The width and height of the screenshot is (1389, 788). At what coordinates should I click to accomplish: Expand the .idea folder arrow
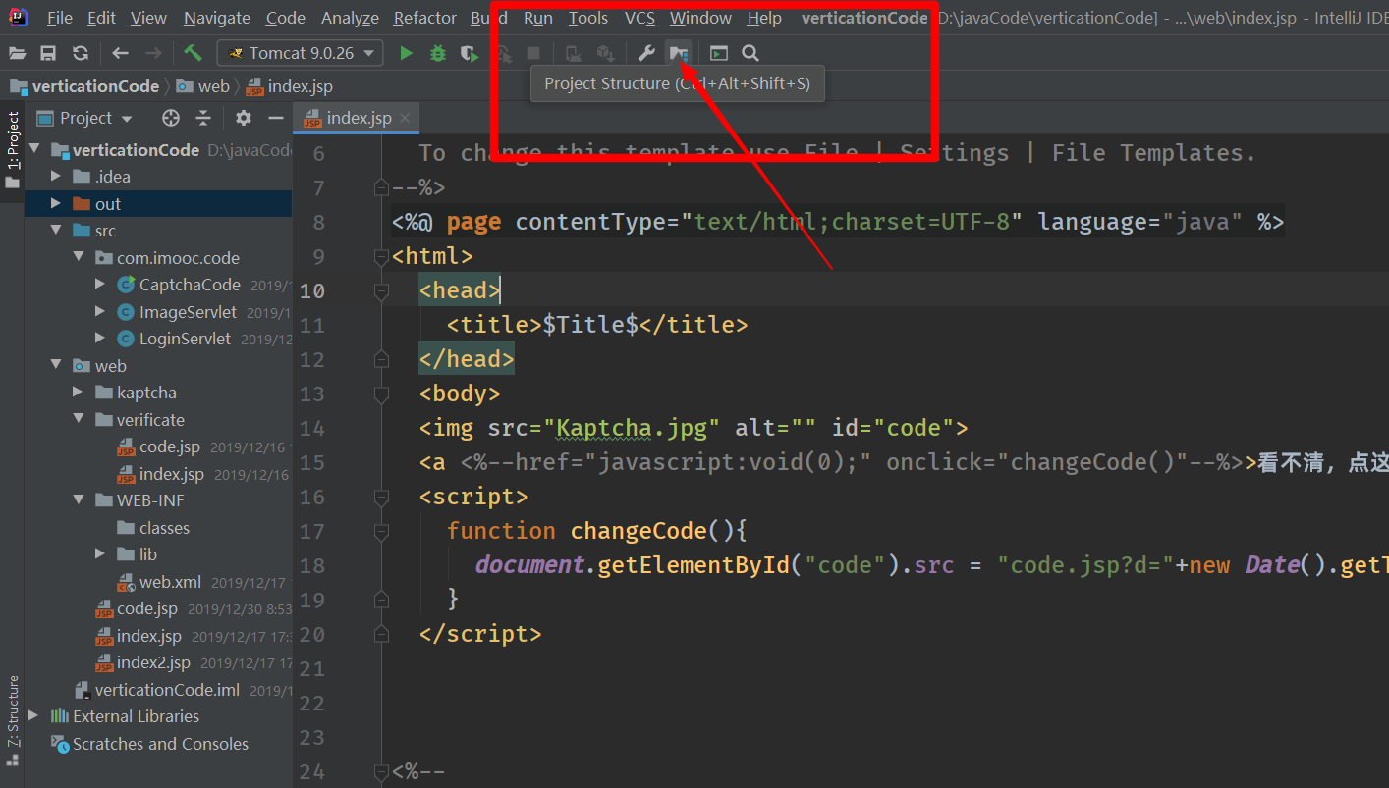(x=57, y=177)
